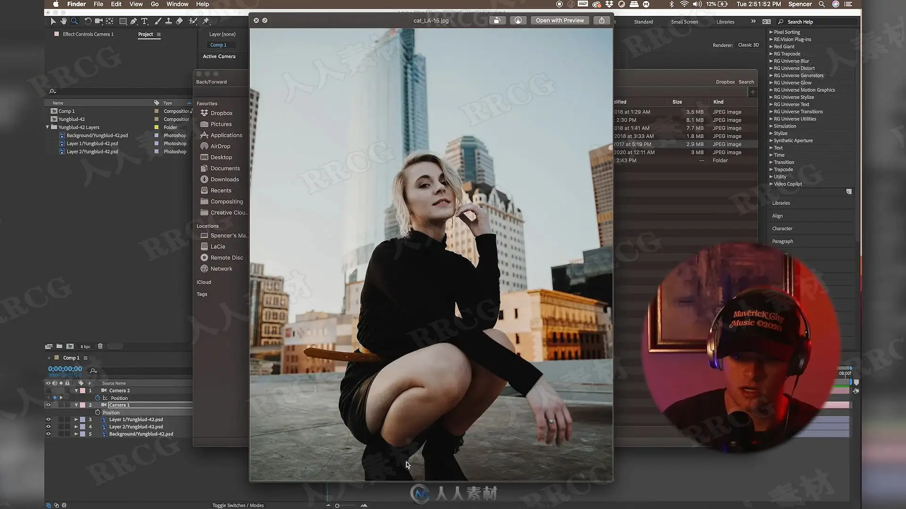Screen dimensions: 906x509
Task: Click the Markup button in Quick Look
Action: (x=518, y=20)
